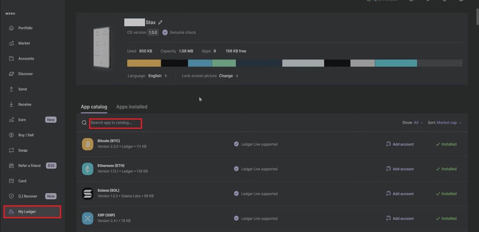Screen dimensions: 479x232
Task: Add account for Solana
Action: click(400, 194)
